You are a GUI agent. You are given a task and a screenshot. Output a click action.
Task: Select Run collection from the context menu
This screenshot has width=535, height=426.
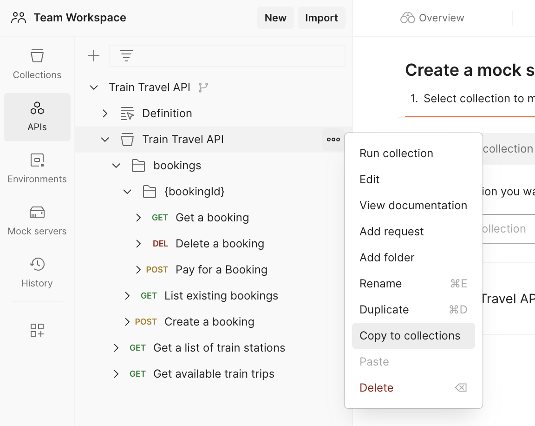(396, 153)
